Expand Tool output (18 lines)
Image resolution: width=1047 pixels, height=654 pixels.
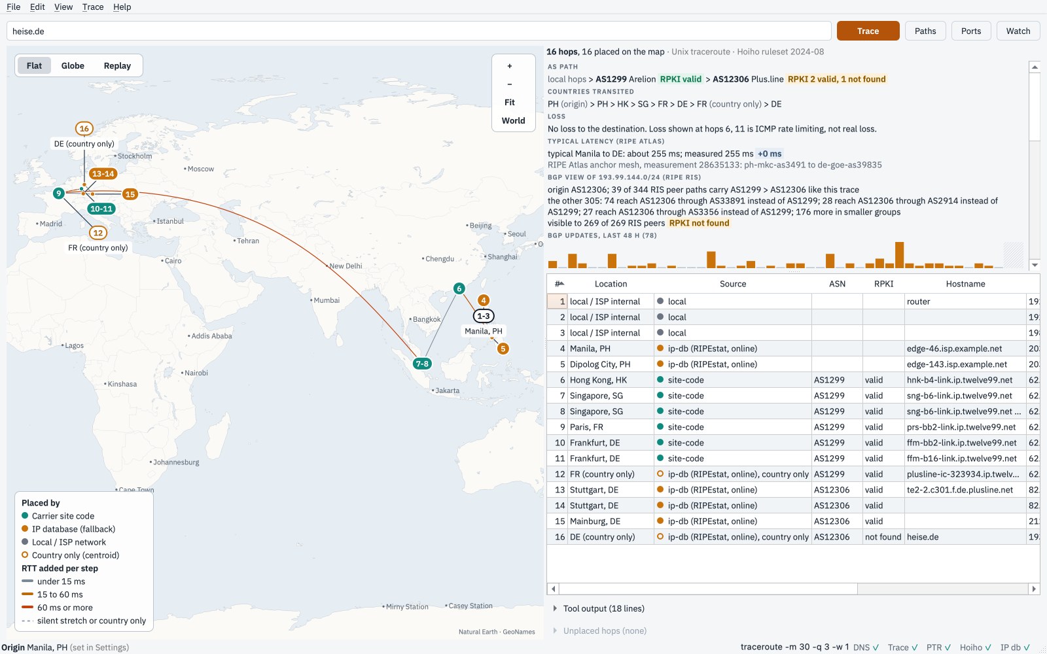click(598, 608)
